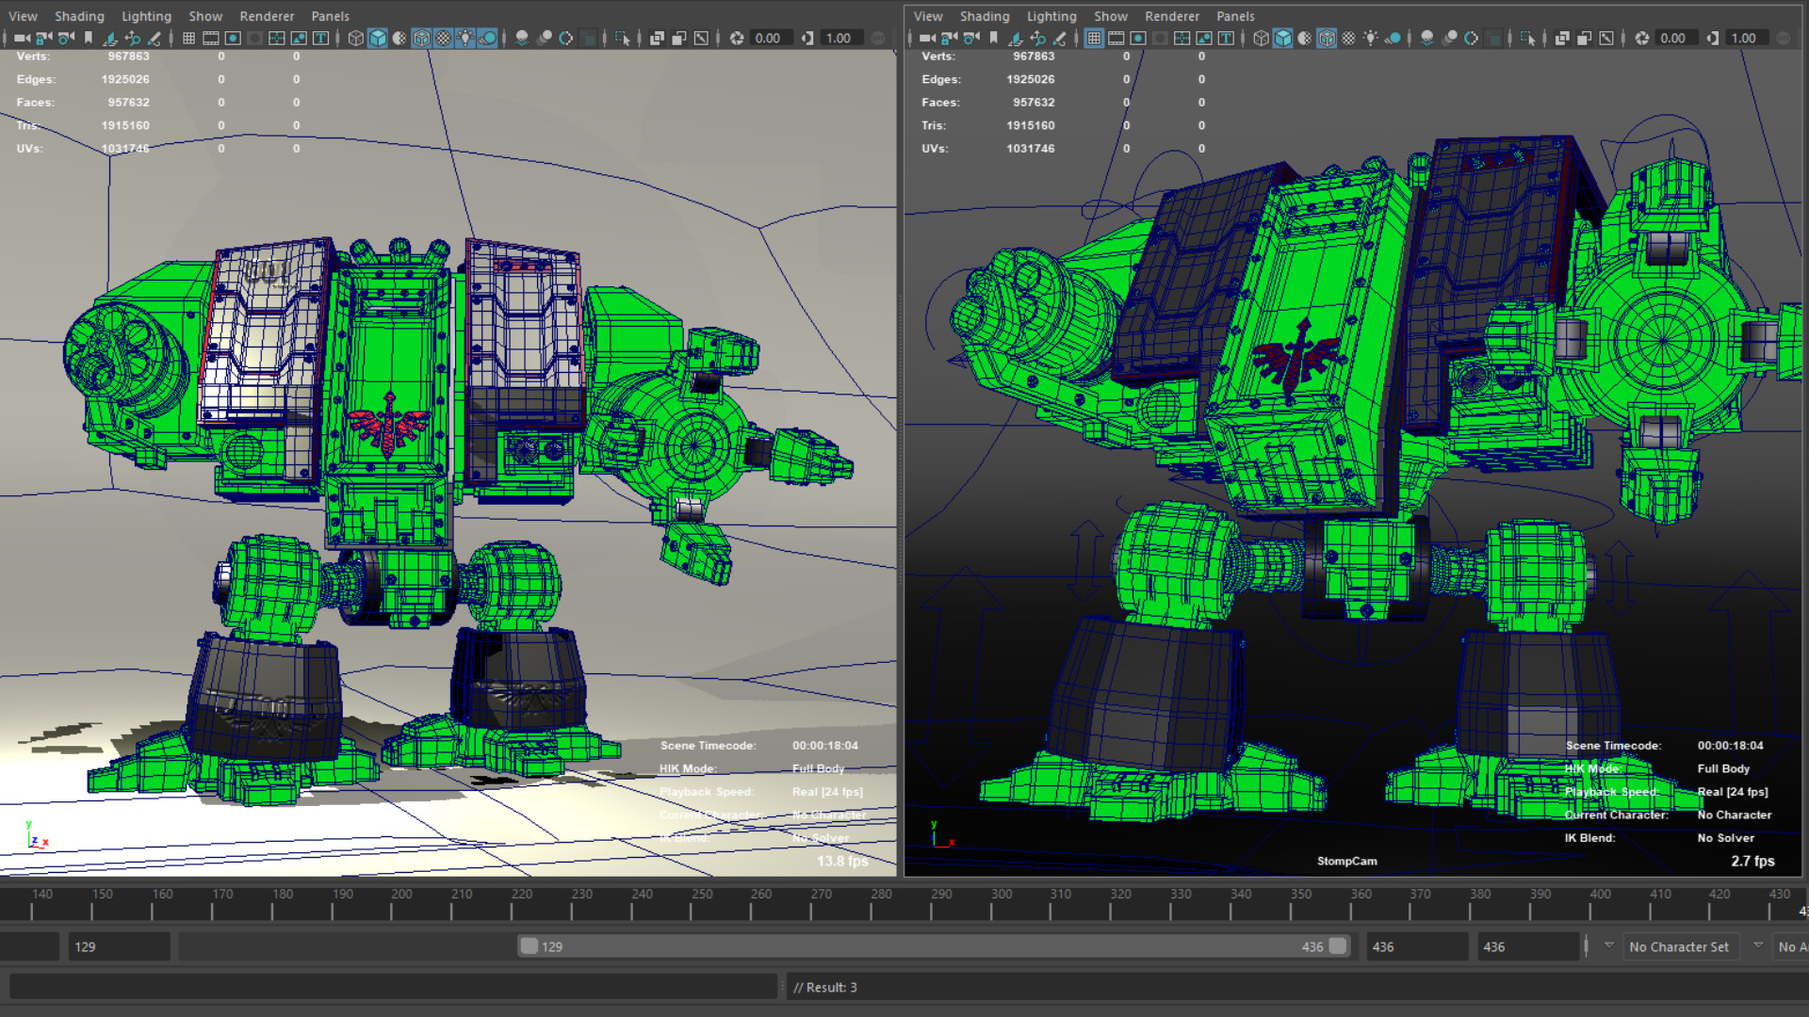1809x1017 pixels.
Task: Click playback end time field 436
Action: (x=1417, y=946)
